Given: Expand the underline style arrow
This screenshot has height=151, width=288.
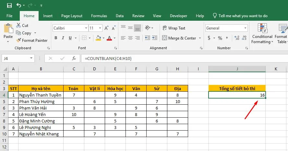Looking at the screenshot, I should point(76,38).
